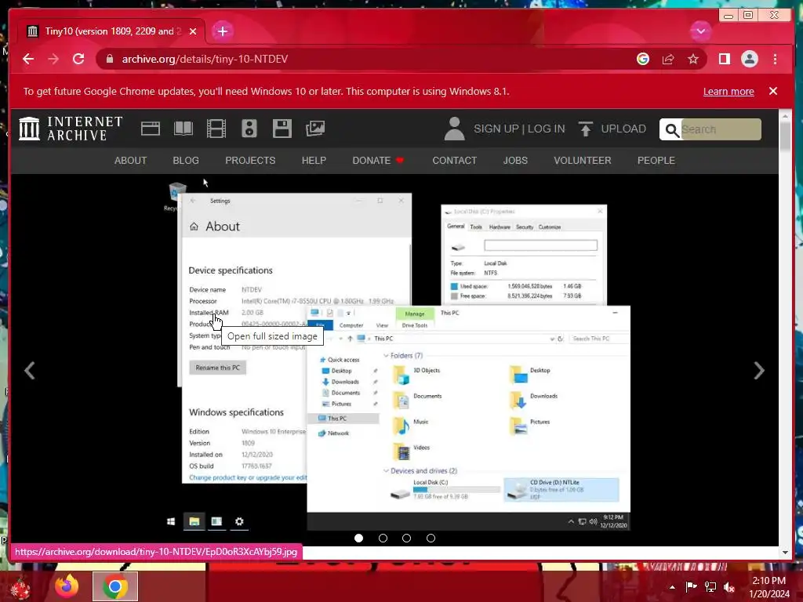Click the Action Center flag icon
Image resolution: width=803 pixels, height=602 pixels.
click(692, 586)
